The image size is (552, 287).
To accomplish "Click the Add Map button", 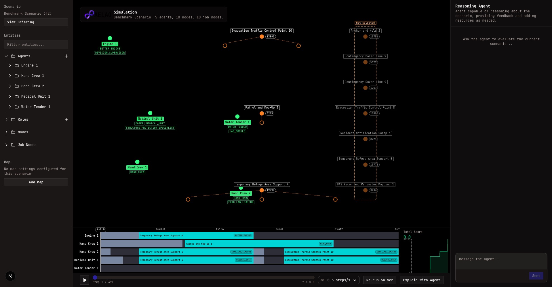I will pyautogui.click(x=36, y=182).
